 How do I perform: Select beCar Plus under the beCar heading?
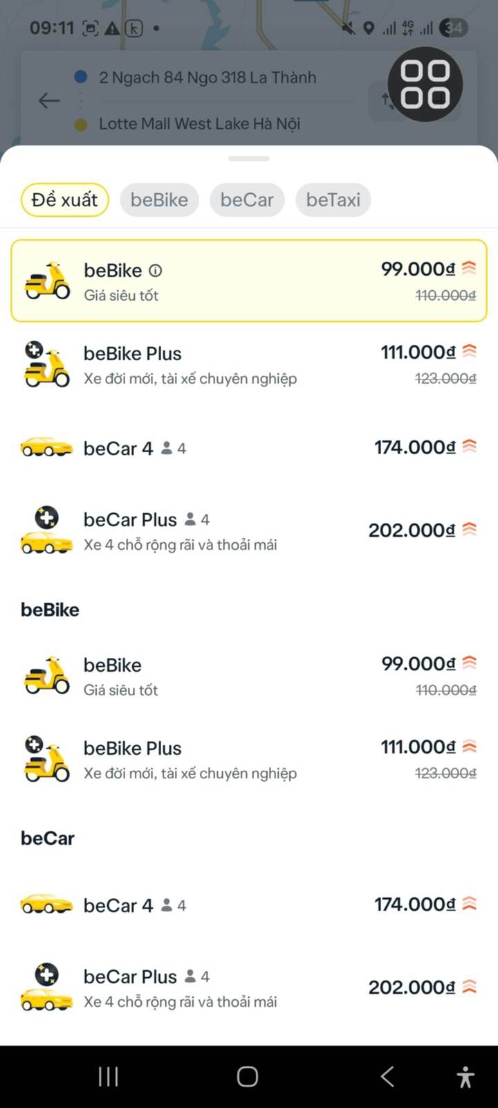pos(249,988)
